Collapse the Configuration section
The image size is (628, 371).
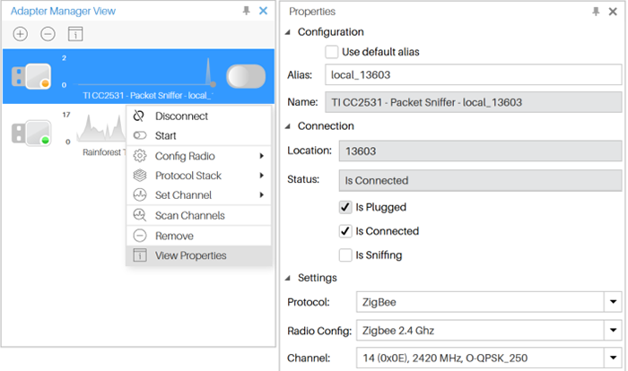tap(288, 32)
